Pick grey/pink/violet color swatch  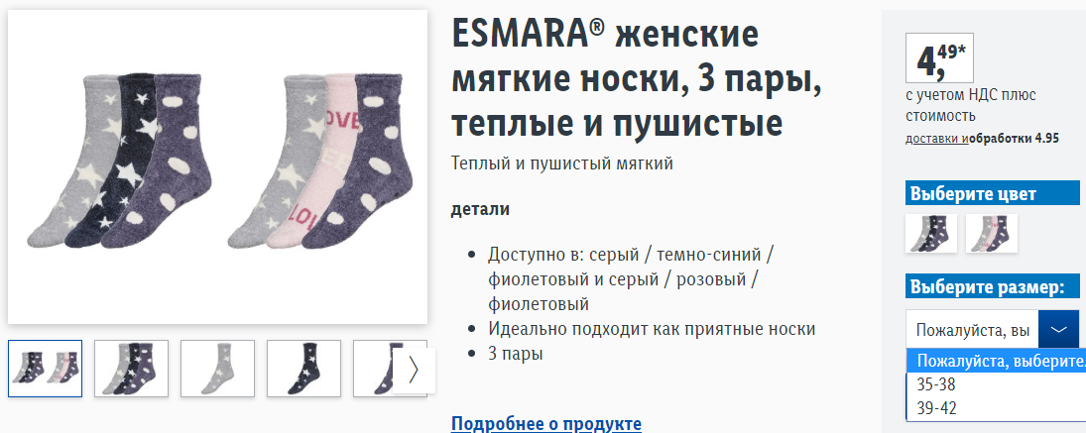click(x=992, y=233)
